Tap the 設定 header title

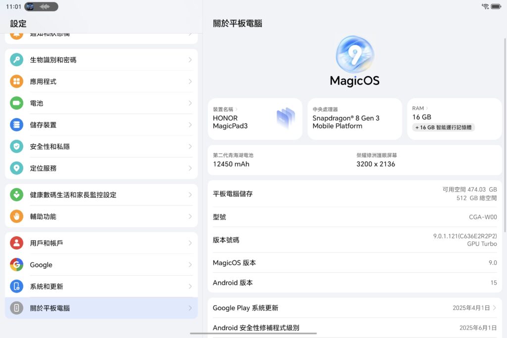18,24
